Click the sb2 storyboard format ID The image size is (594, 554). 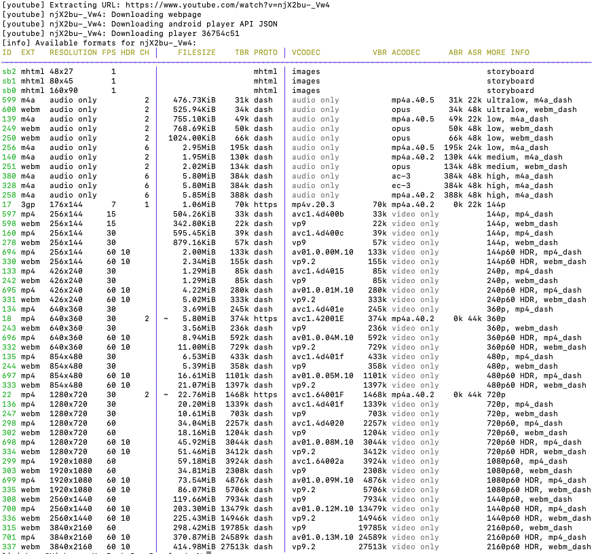9,71
